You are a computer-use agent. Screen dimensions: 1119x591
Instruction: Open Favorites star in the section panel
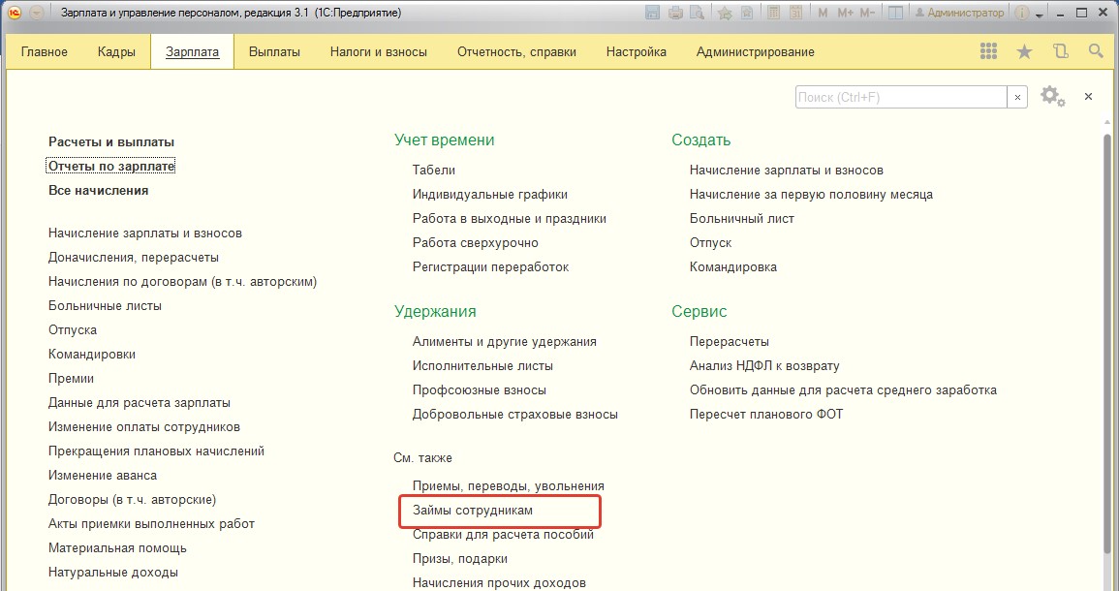[1024, 51]
